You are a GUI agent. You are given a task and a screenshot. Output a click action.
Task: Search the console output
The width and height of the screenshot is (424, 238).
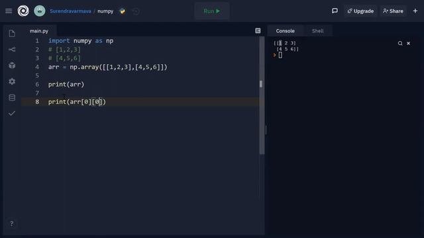click(x=400, y=43)
